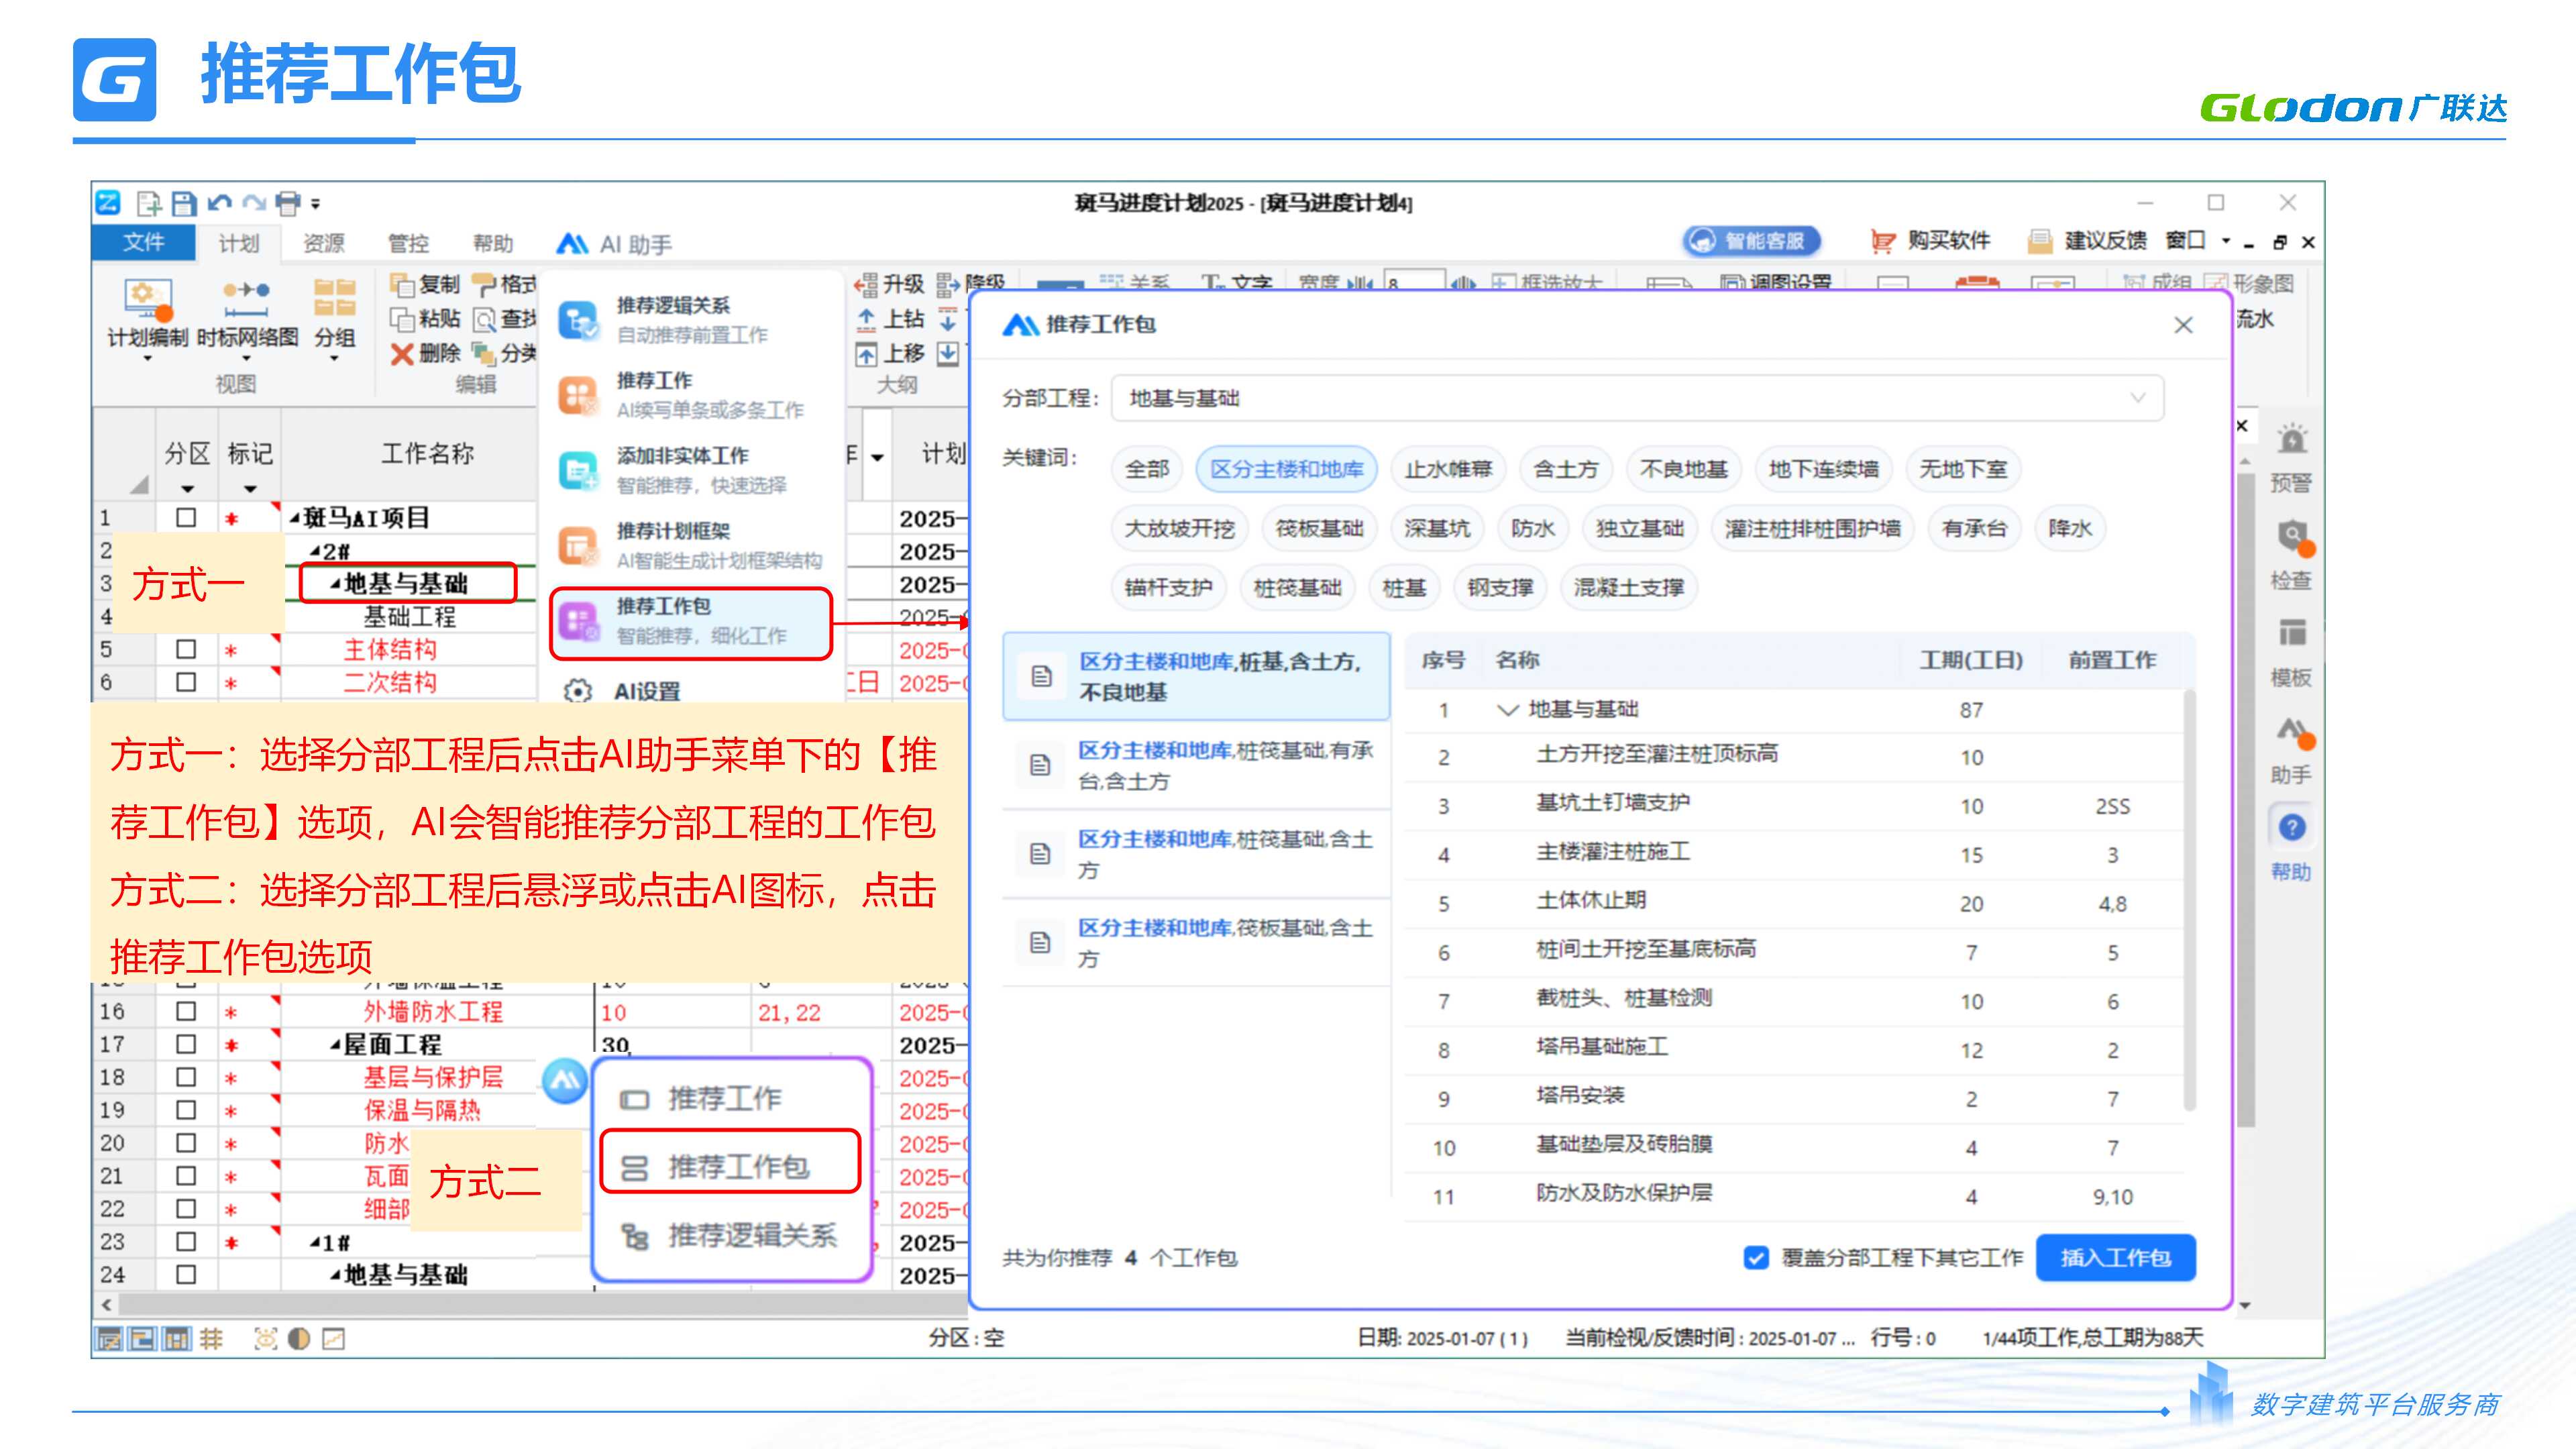Tick the checkbox in row 5 主体结构
The width and height of the screenshot is (2576, 1449).
click(186, 649)
